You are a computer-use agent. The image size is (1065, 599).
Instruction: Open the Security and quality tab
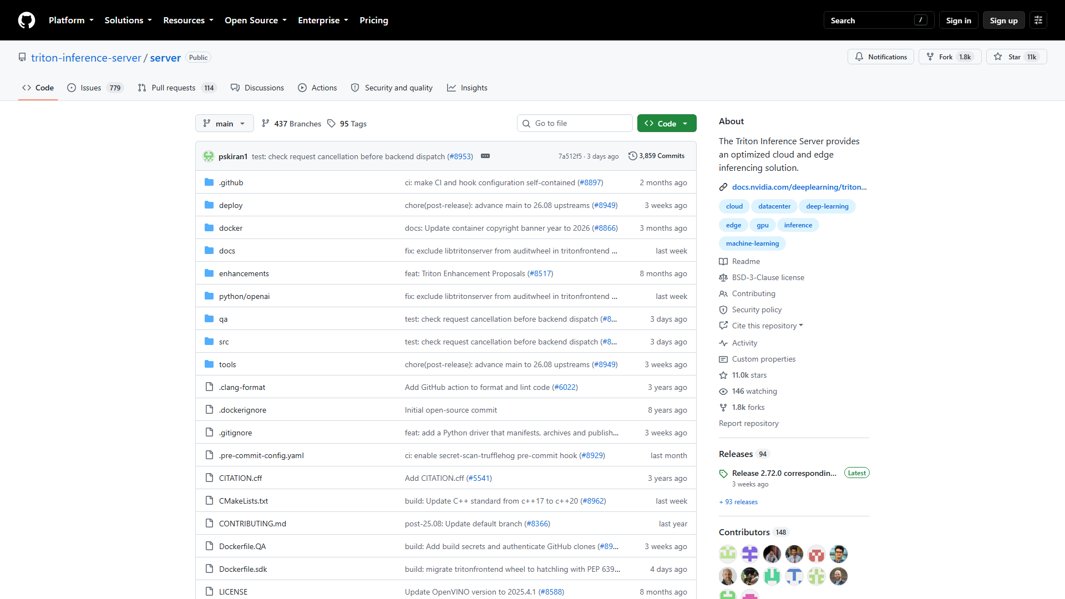pos(392,88)
